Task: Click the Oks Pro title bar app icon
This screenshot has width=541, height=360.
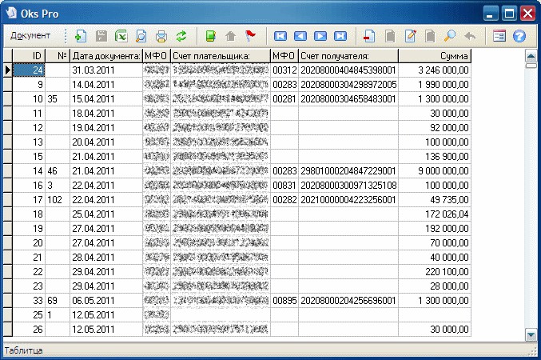Action: pyautogui.click(x=11, y=13)
